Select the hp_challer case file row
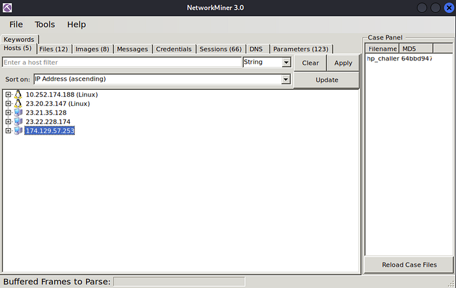456x288 pixels. [x=383, y=59]
